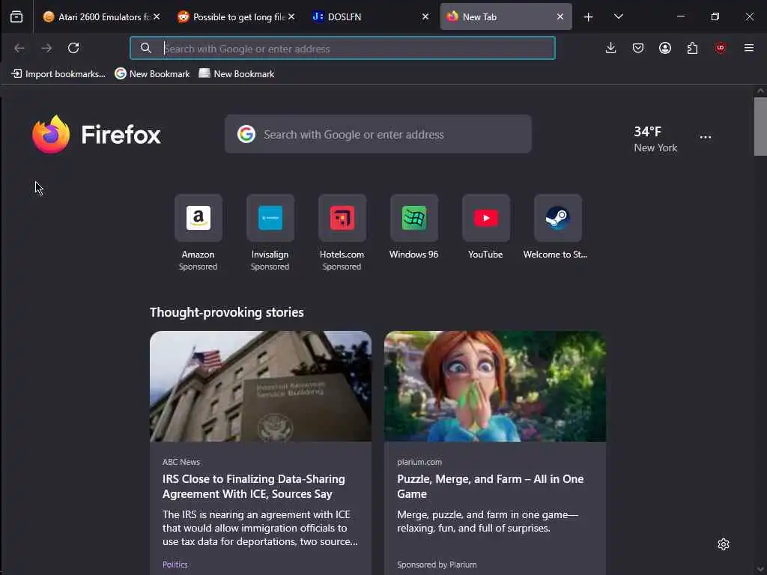Click the Google logo in the page search box
Screen dimensions: 767x575
pos(246,134)
